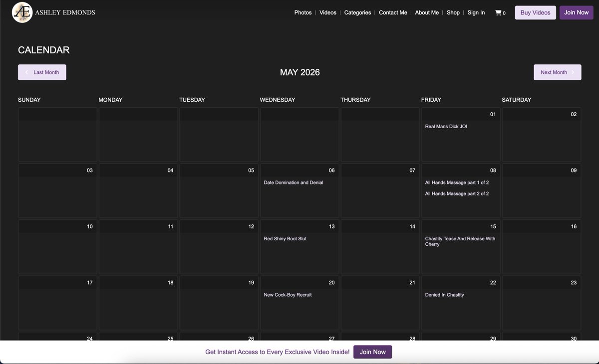Click the Get Instant Access banner text
The height and width of the screenshot is (364, 599).
click(x=278, y=352)
